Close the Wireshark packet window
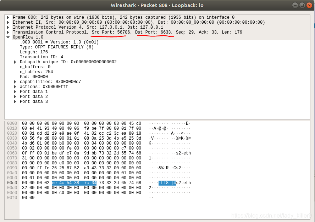The image size is (315, 222). pos(309,5)
